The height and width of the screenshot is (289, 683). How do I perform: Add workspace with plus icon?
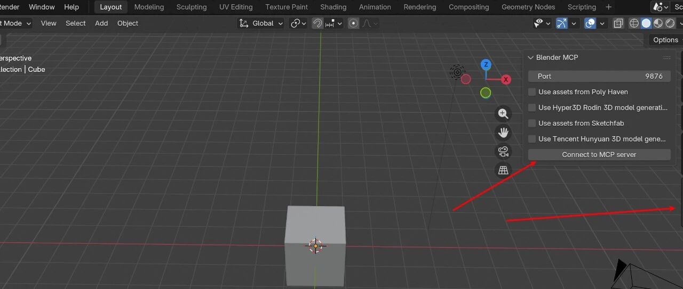point(608,7)
